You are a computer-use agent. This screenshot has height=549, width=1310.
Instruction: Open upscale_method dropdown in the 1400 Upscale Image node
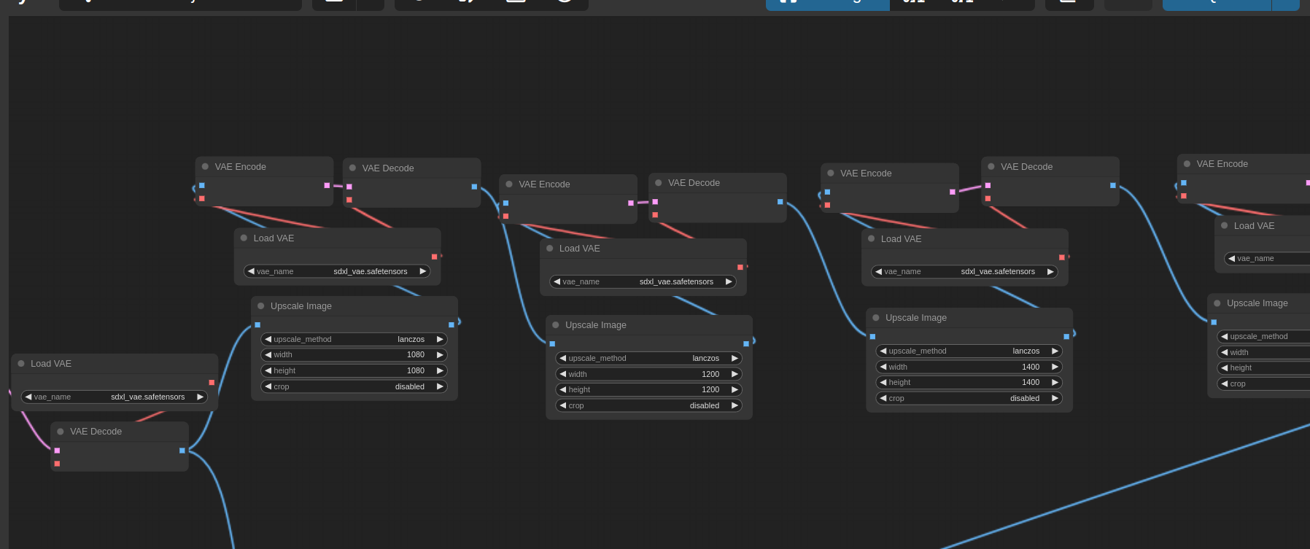[969, 351]
